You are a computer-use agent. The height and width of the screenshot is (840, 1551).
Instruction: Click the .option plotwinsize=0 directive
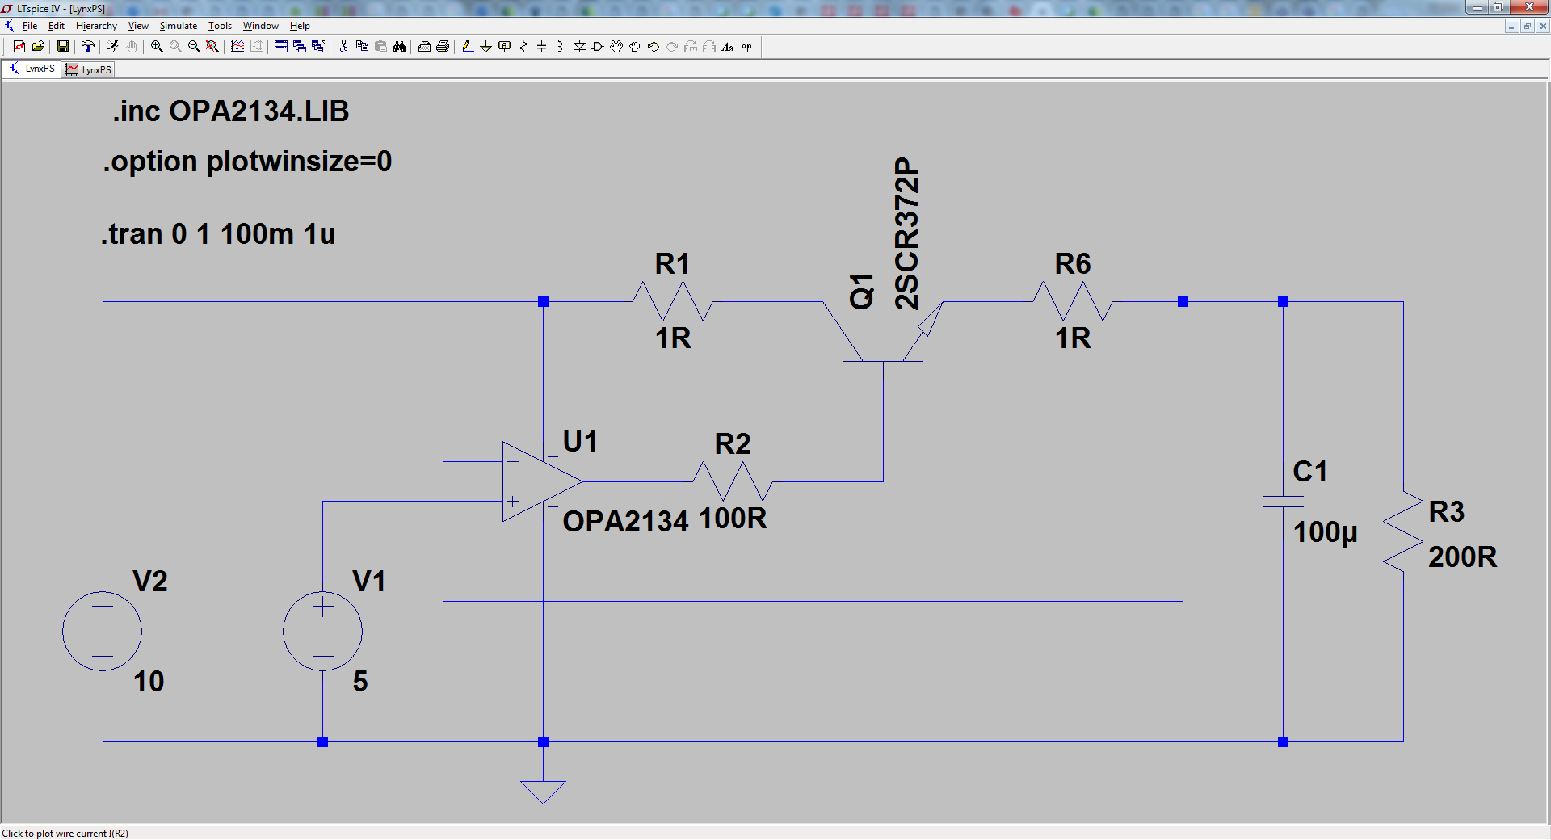click(x=247, y=162)
